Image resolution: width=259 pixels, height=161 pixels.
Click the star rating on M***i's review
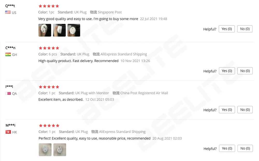[49, 126]
